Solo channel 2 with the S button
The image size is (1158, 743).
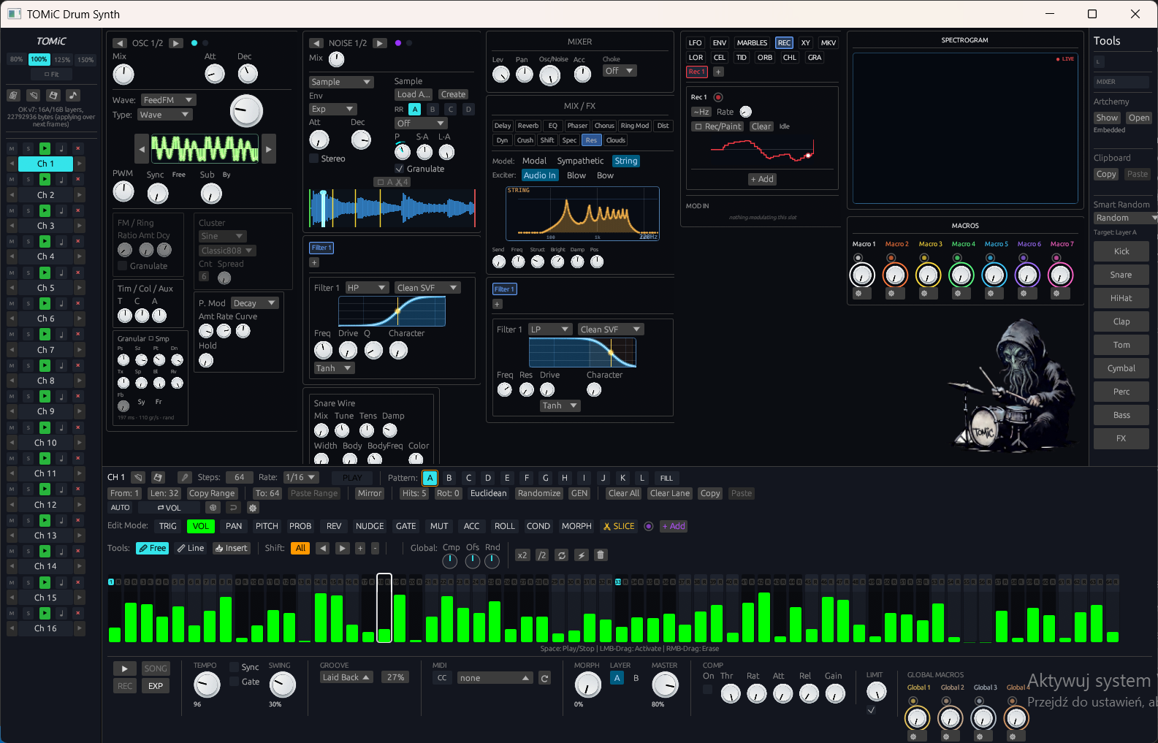pos(28,180)
